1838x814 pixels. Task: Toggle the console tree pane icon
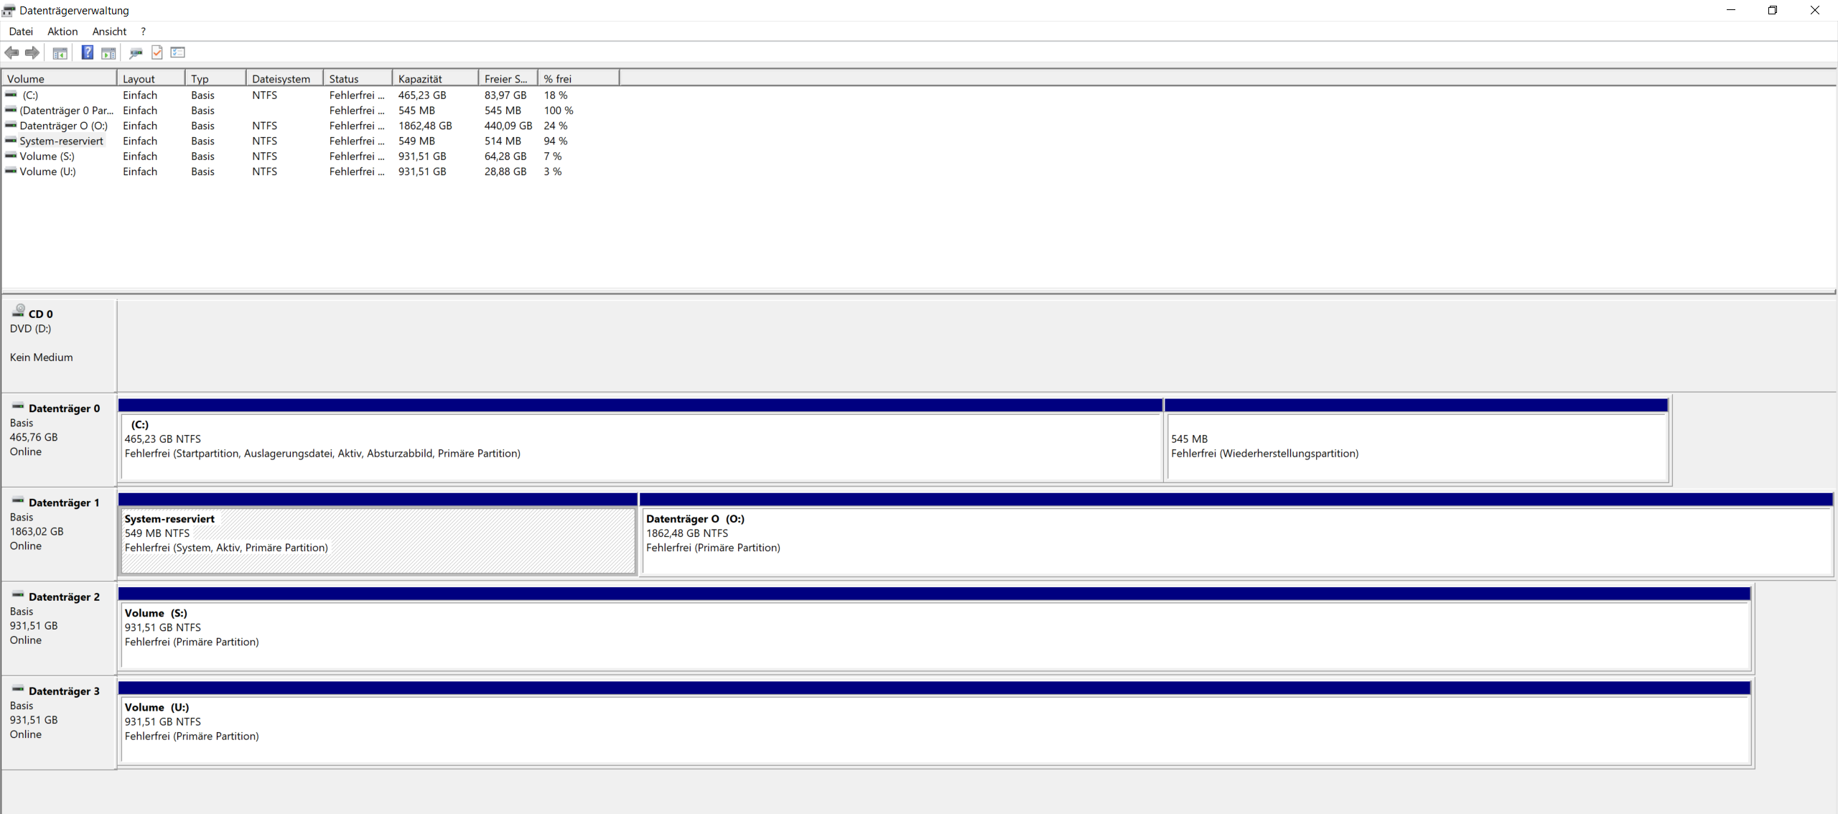tap(60, 52)
